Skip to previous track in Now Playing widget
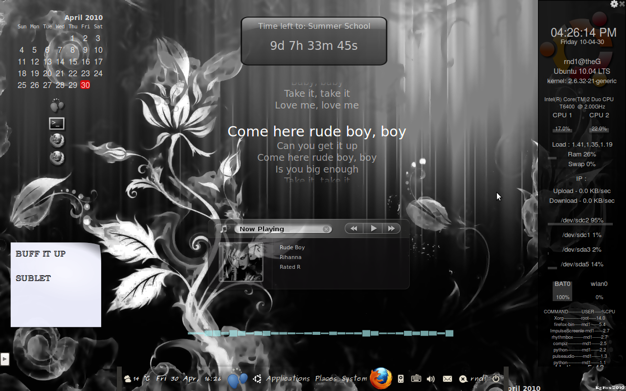 pos(354,228)
